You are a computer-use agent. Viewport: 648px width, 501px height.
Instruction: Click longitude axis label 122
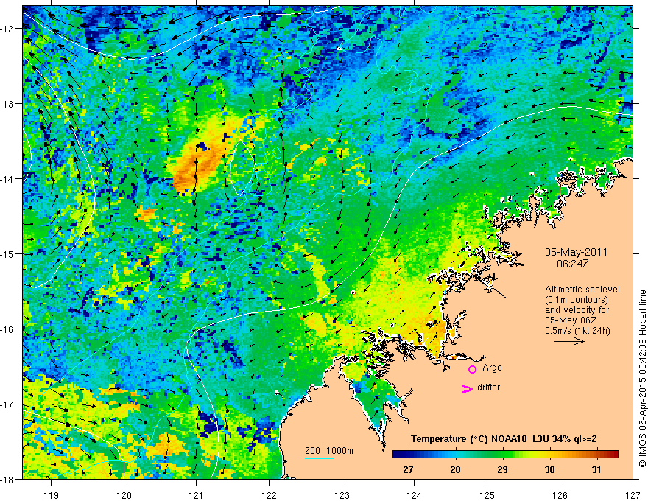269,495
